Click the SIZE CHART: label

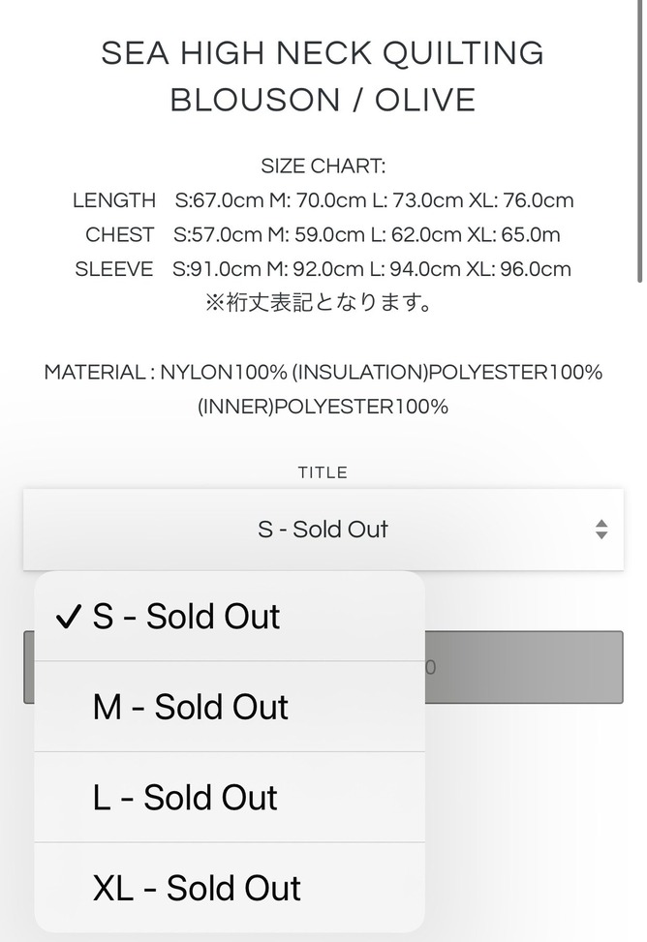(323, 167)
